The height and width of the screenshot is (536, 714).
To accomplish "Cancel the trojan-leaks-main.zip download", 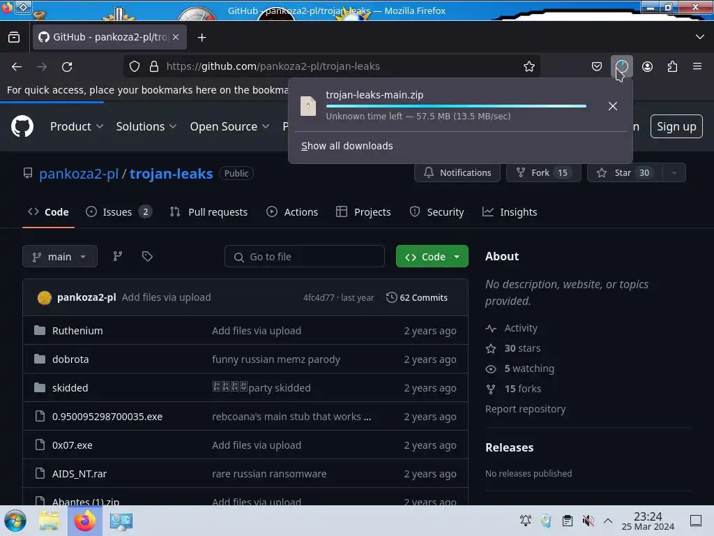I will click(x=612, y=106).
